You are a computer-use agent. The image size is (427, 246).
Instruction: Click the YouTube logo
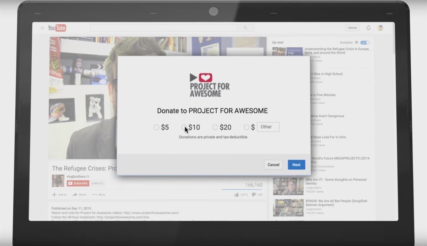point(57,28)
